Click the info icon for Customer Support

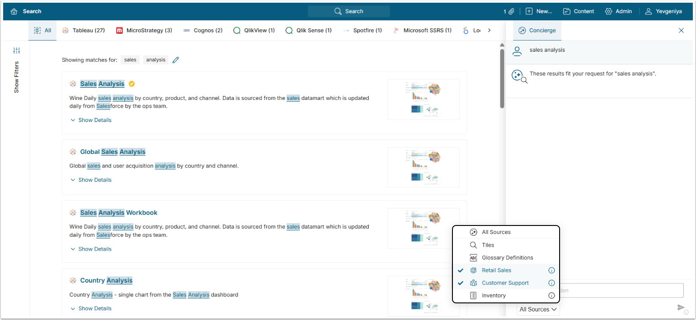click(551, 283)
